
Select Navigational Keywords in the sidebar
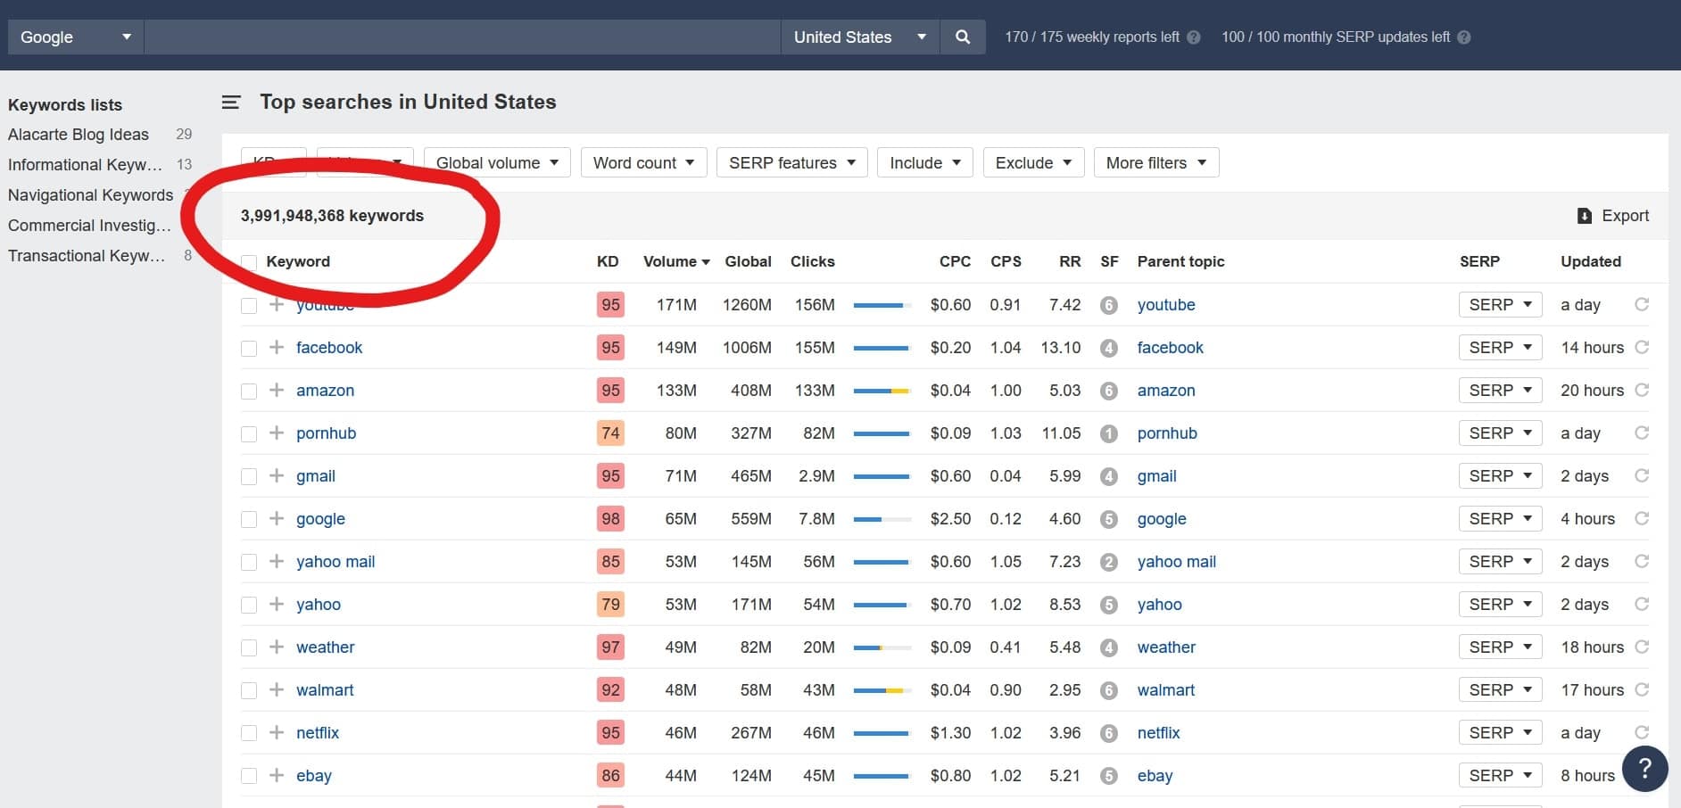90,195
